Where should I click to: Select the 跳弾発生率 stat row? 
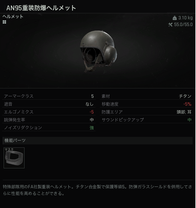(49, 120)
